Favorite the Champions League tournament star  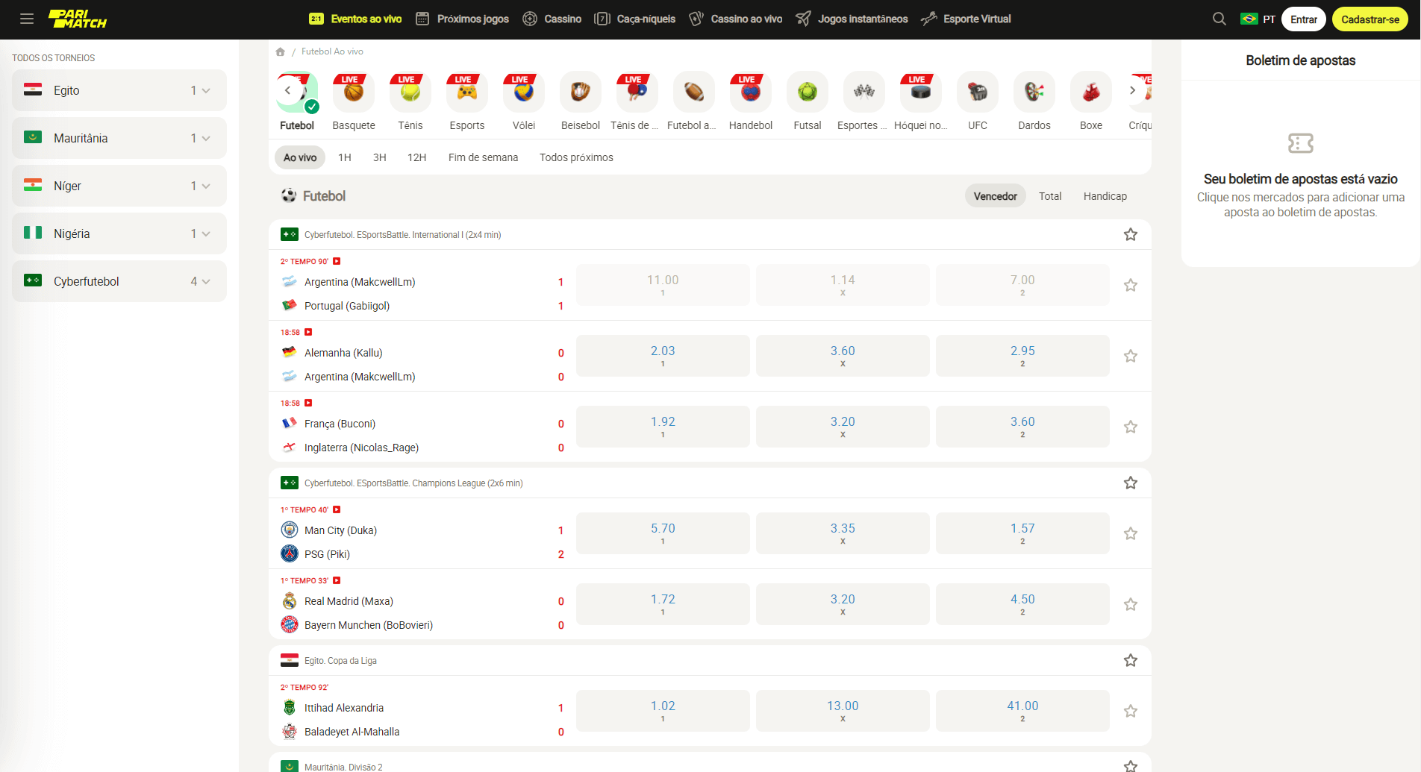(x=1131, y=483)
